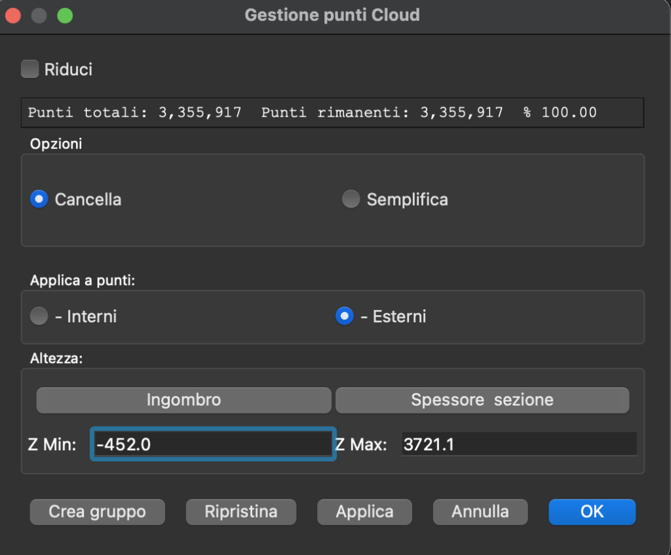Viewport: 671px width, 555px height.
Task: Hit the Applica button
Action: (364, 512)
